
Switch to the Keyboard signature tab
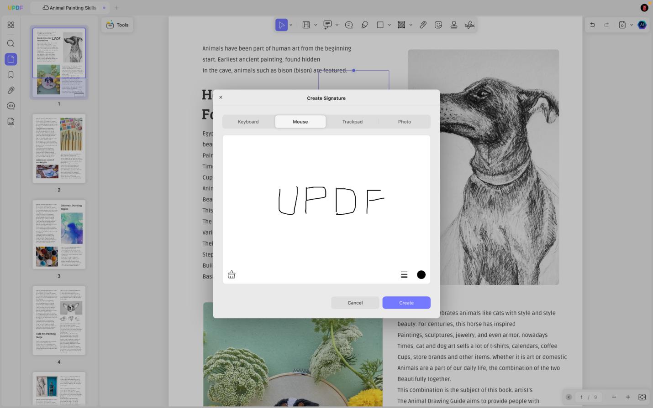click(x=248, y=122)
